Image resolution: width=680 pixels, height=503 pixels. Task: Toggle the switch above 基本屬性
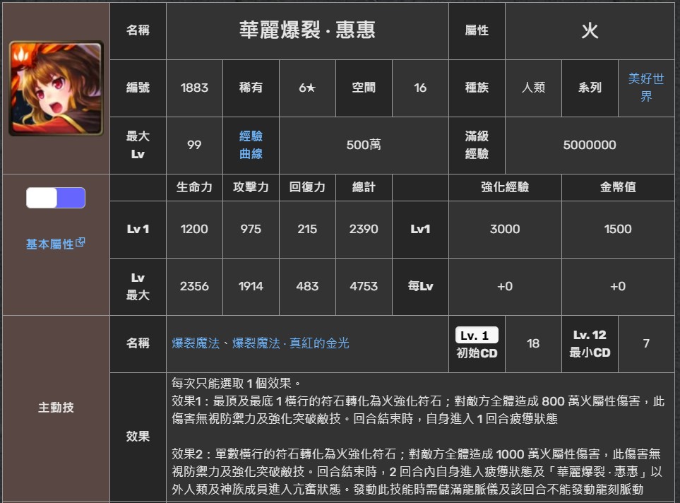56,198
